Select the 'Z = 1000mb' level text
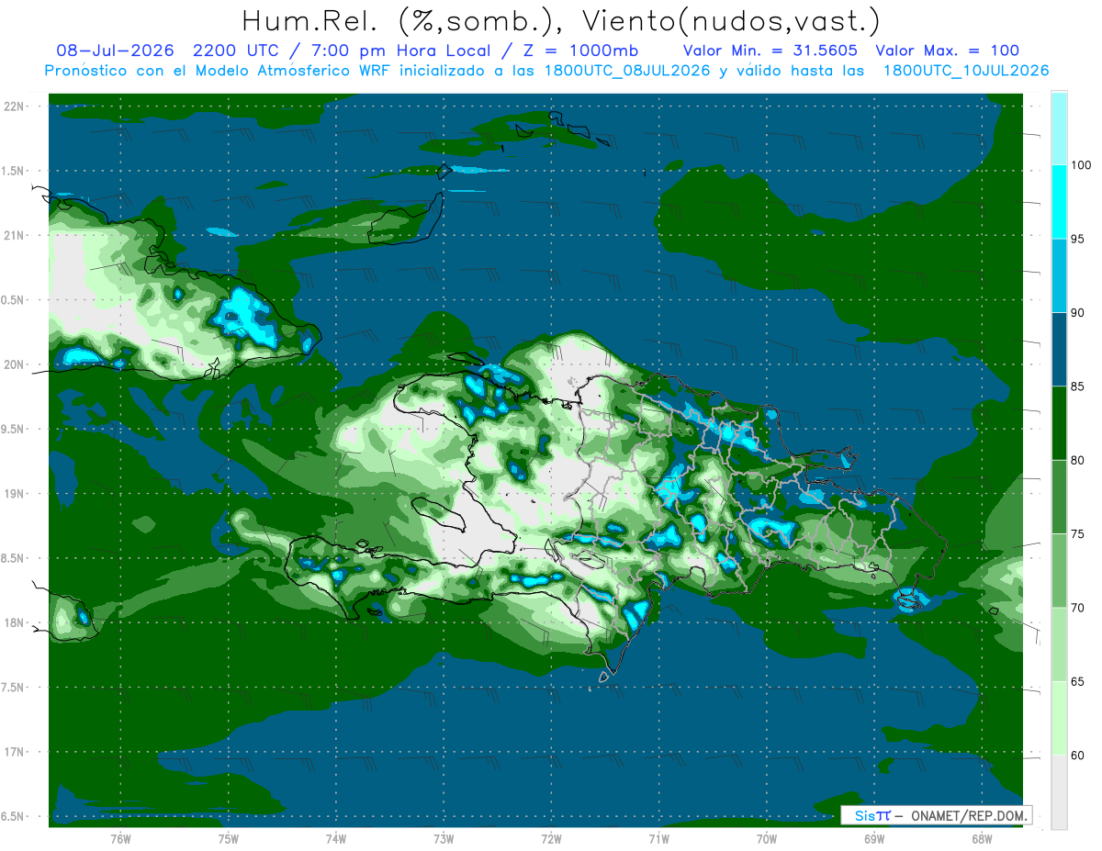The image size is (1102, 851). [x=582, y=50]
